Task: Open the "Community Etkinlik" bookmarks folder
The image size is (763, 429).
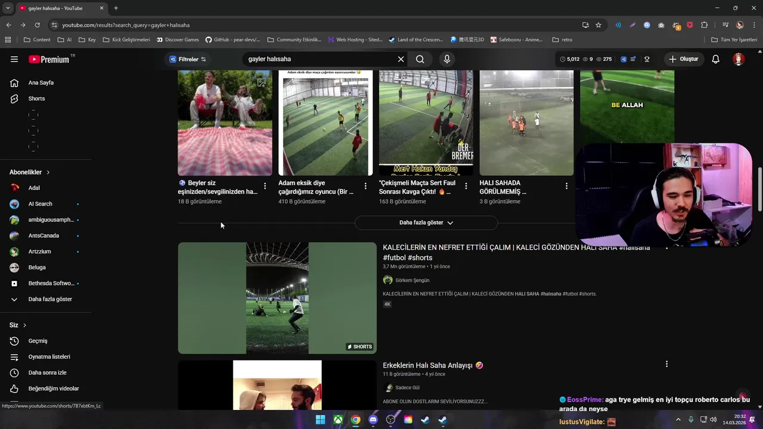Action: 294,40
